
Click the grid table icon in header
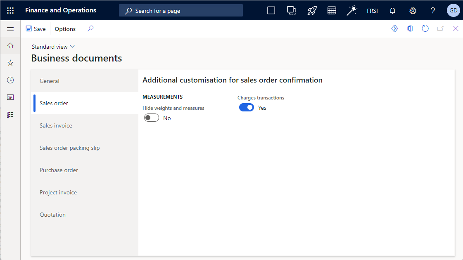[332, 11]
